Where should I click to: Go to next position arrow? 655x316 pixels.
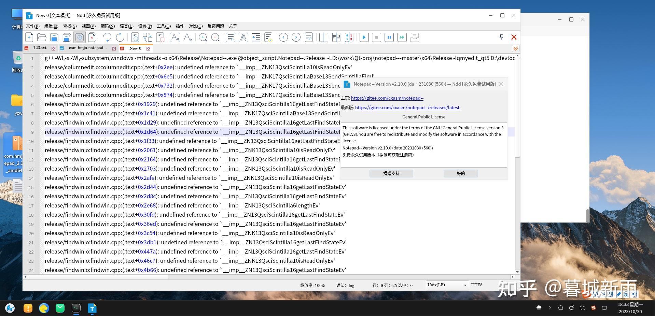pyautogui.click(x=296, y=37)
